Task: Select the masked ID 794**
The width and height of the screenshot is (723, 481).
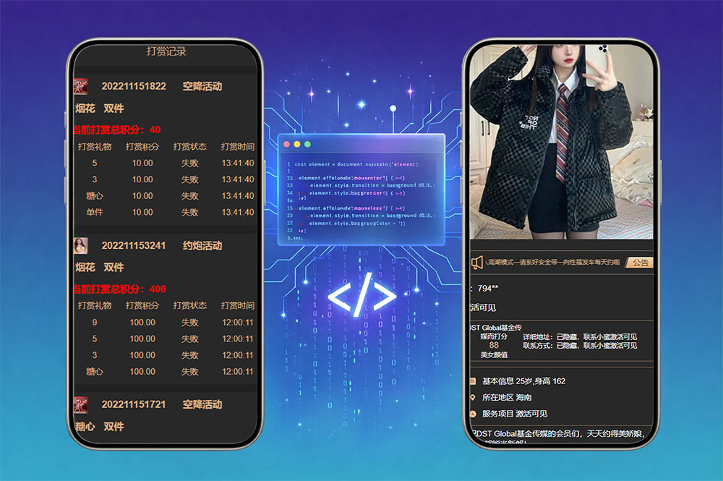Action: 488,288
